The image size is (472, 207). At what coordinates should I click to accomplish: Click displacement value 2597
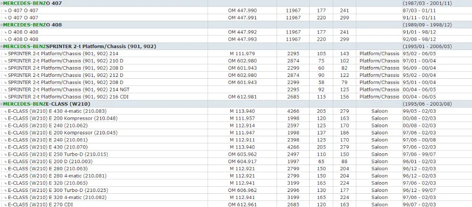(293, 125)
